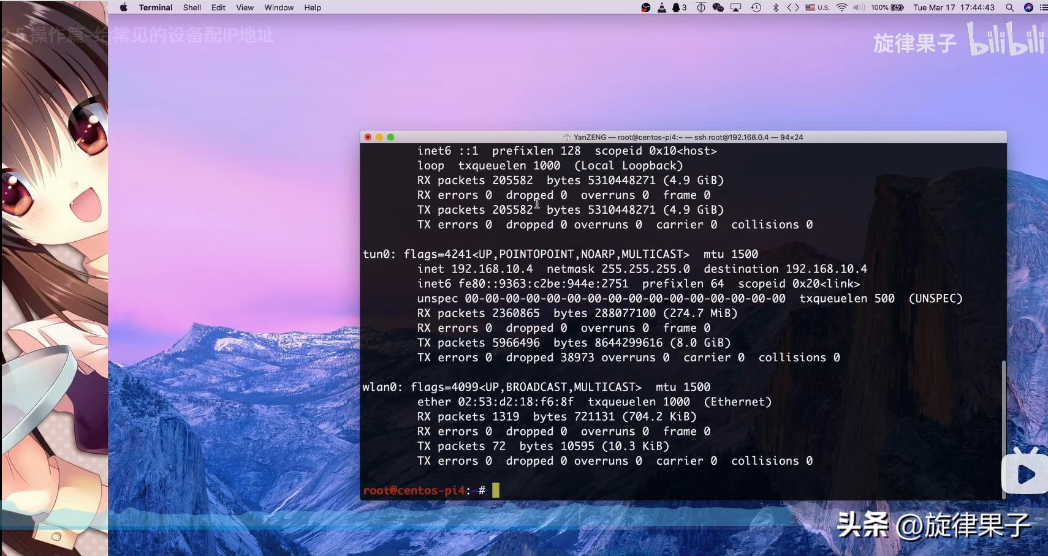
Task: Open Spotlight search magnifier
Action: (x=1009, y=7)
